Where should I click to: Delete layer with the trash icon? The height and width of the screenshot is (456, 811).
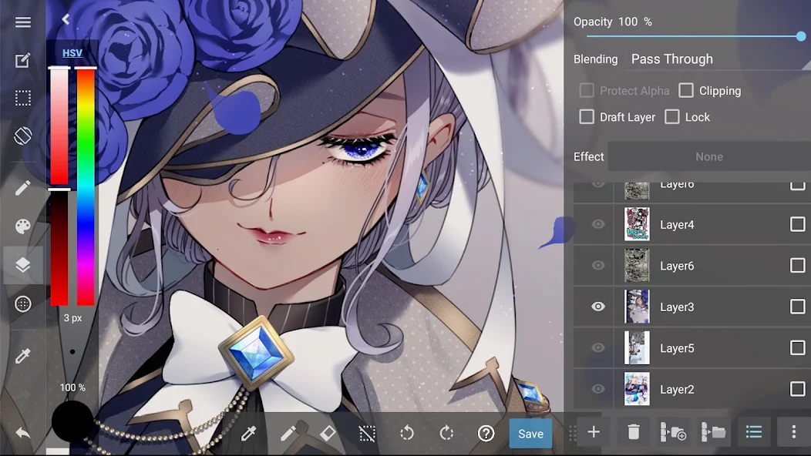click(634, 432)
